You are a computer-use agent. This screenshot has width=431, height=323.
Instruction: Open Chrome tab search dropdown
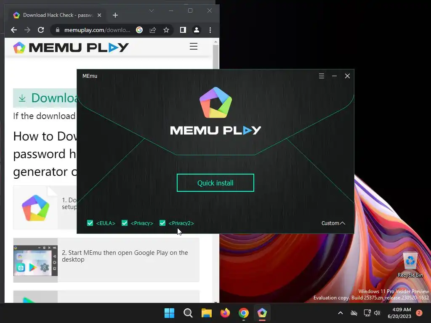pyautogui.click(x=152, y=11)
